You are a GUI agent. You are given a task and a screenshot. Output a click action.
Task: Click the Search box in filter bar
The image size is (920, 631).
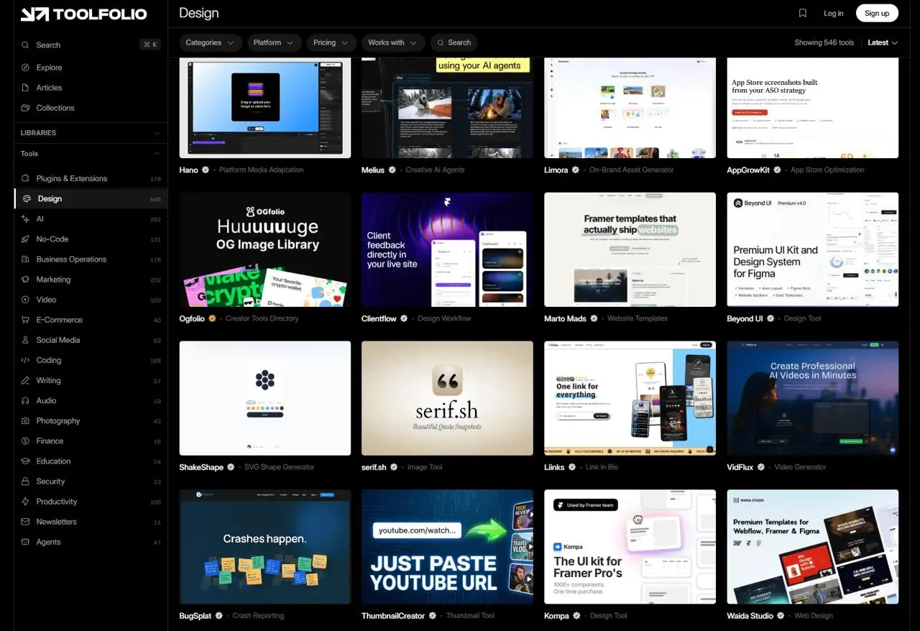(454, 42)
